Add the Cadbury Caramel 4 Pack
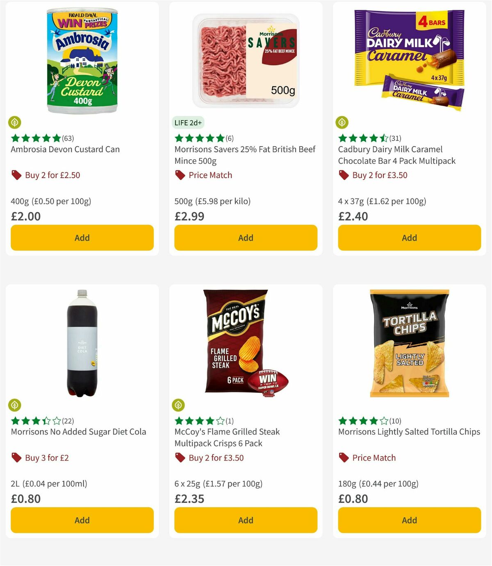492x566 pixels. 409,238
